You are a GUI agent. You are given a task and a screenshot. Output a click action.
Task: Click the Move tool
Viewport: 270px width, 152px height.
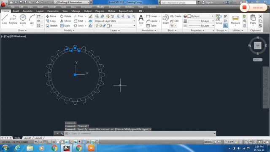click(51, 16)
